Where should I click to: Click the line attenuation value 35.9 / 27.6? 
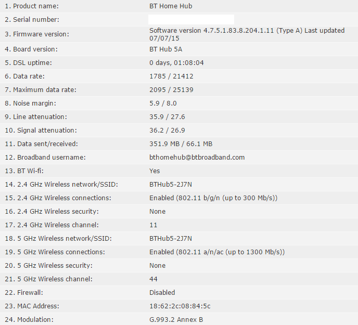[167, 117]
